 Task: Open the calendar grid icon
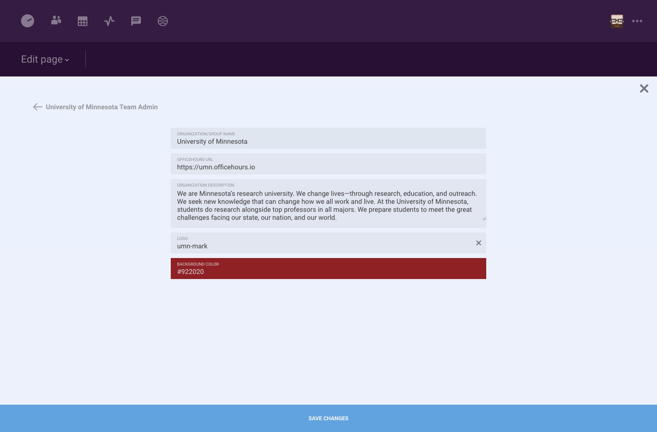(x=82, y=21)
